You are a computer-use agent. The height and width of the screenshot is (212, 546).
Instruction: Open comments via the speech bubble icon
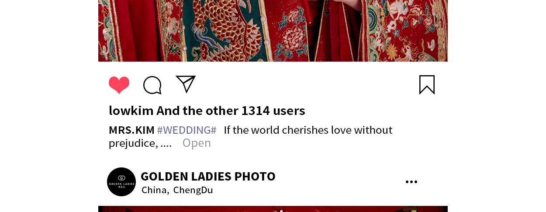coord(152,85)
